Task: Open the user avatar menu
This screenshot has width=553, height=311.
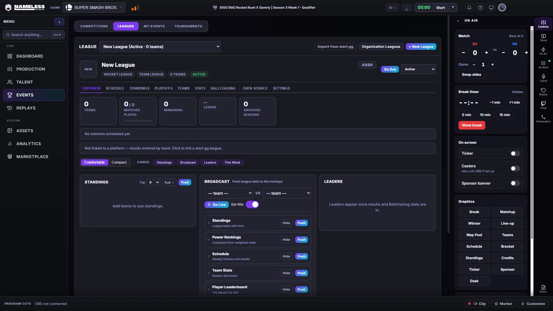Action: click(502, 8)
